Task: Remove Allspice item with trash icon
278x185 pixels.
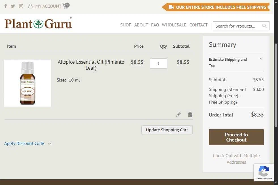Action: [190, 115]
